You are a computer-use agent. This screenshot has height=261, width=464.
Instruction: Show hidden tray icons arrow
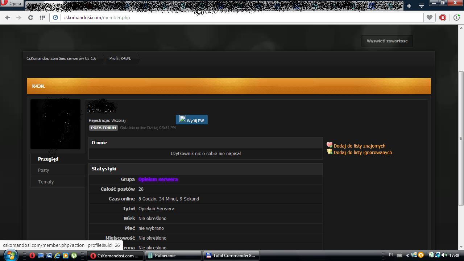(407, 255)
